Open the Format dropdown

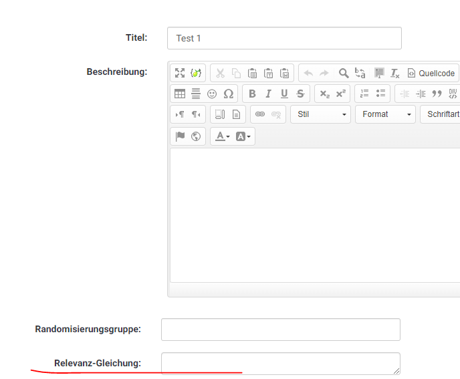coord(385,114)
